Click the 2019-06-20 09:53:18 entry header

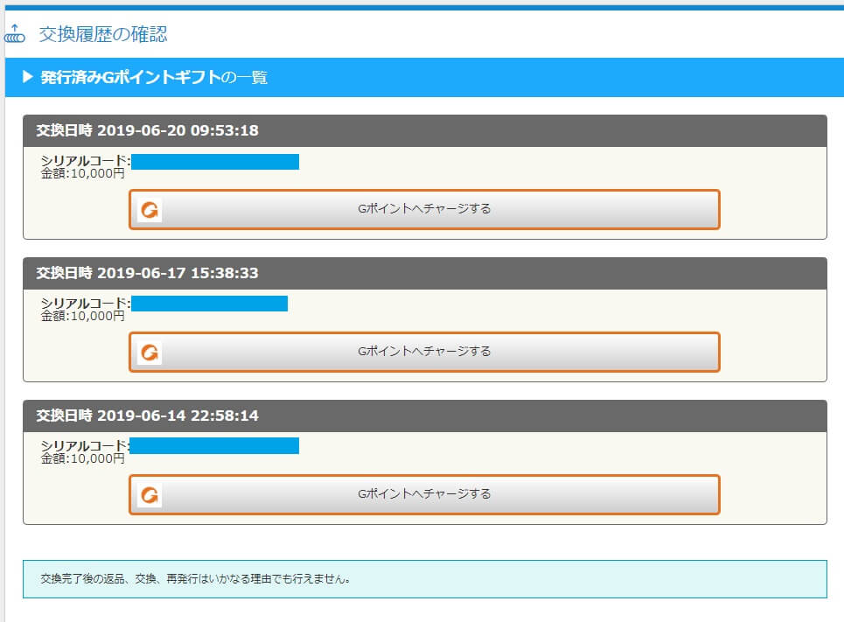pos(147,130)
